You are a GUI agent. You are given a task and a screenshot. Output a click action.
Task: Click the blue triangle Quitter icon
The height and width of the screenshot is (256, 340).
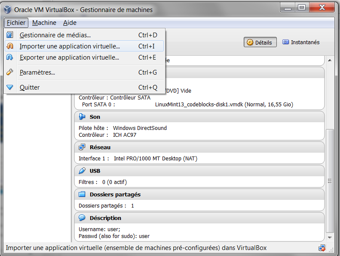[x=10, y=87]
